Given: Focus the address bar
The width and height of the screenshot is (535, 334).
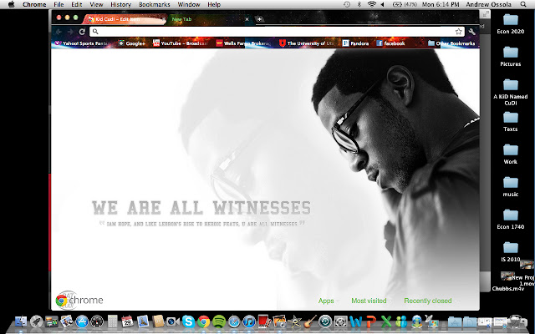Looking at the screenshot, I should coord(277,32).
